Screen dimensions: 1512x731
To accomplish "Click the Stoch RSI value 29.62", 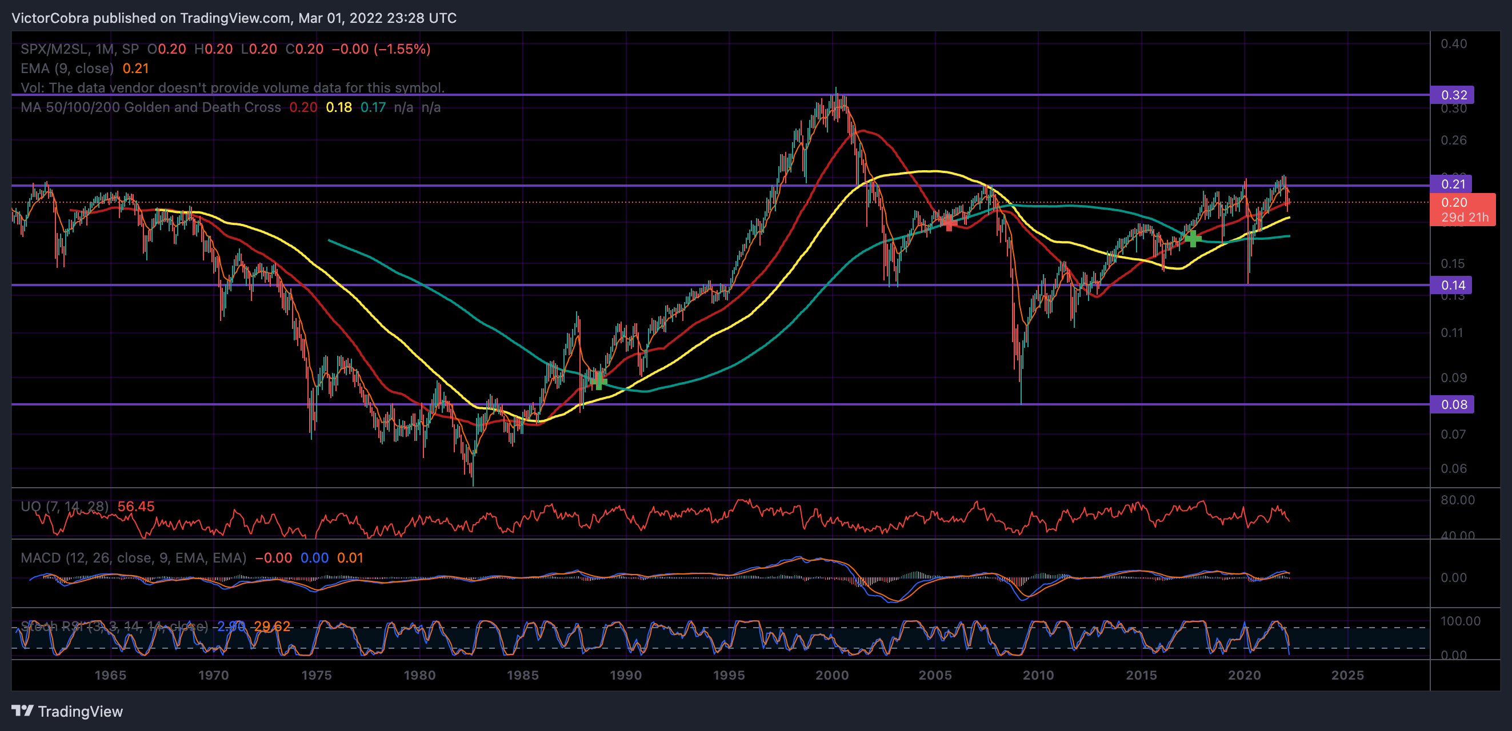I will (272, 626).
